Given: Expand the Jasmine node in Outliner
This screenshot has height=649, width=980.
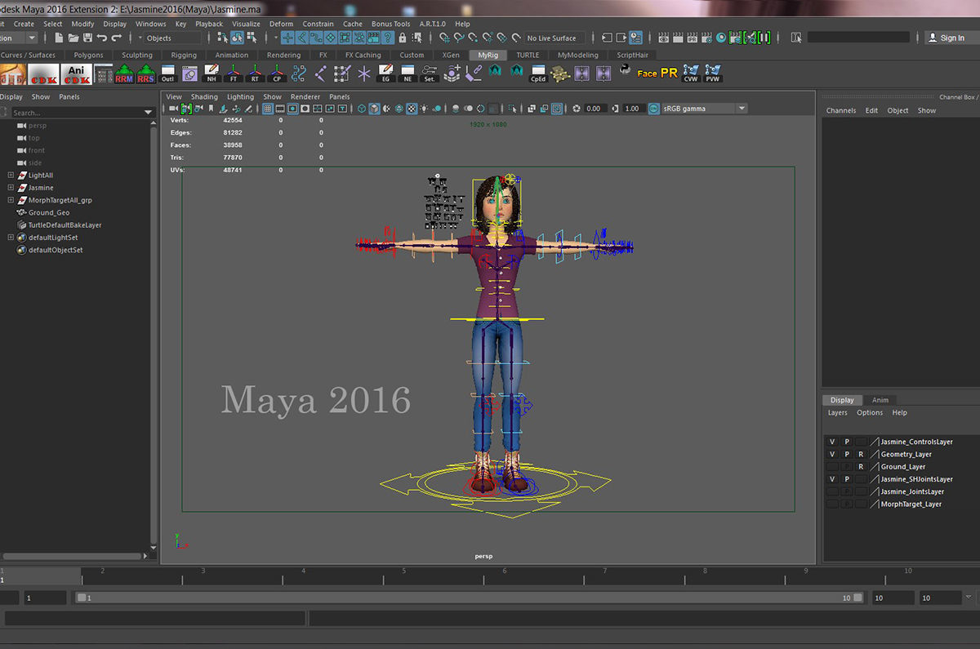Looking at the screenshot, I should coord(11,188).
